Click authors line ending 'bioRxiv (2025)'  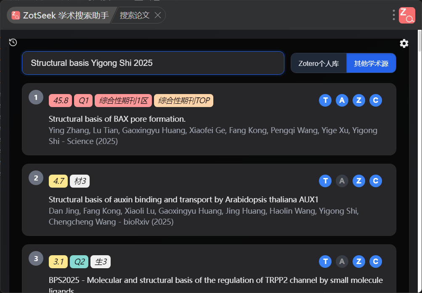tap(204, 216)
